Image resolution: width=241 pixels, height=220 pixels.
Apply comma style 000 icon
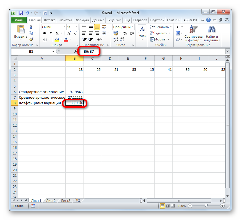point(132,33)
